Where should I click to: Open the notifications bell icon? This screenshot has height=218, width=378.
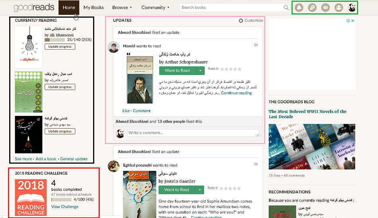click(299, 8)
